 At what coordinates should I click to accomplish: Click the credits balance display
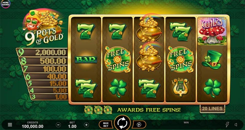coord(32,125)
